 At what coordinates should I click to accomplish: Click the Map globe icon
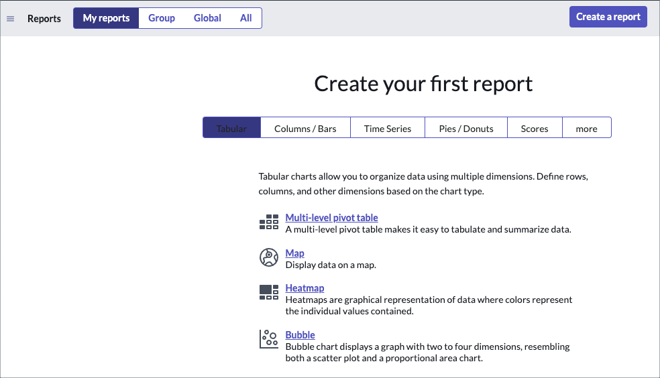pos(268,258)
